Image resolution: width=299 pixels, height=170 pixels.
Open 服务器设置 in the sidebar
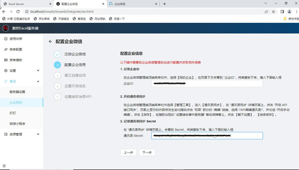point(17,92)
